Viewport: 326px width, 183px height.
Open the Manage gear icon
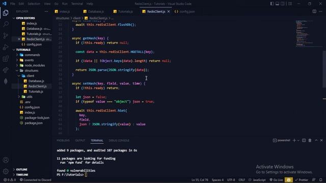point(6,171)
